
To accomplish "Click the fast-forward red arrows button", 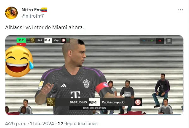I will [x=160, y=41].
